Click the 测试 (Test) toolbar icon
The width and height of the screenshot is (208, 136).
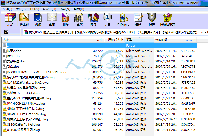pyautogui.click(x=38, y=17)
